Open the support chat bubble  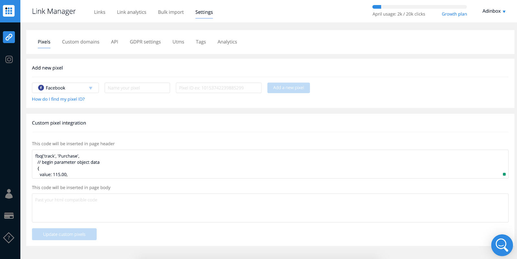[502, 245]
